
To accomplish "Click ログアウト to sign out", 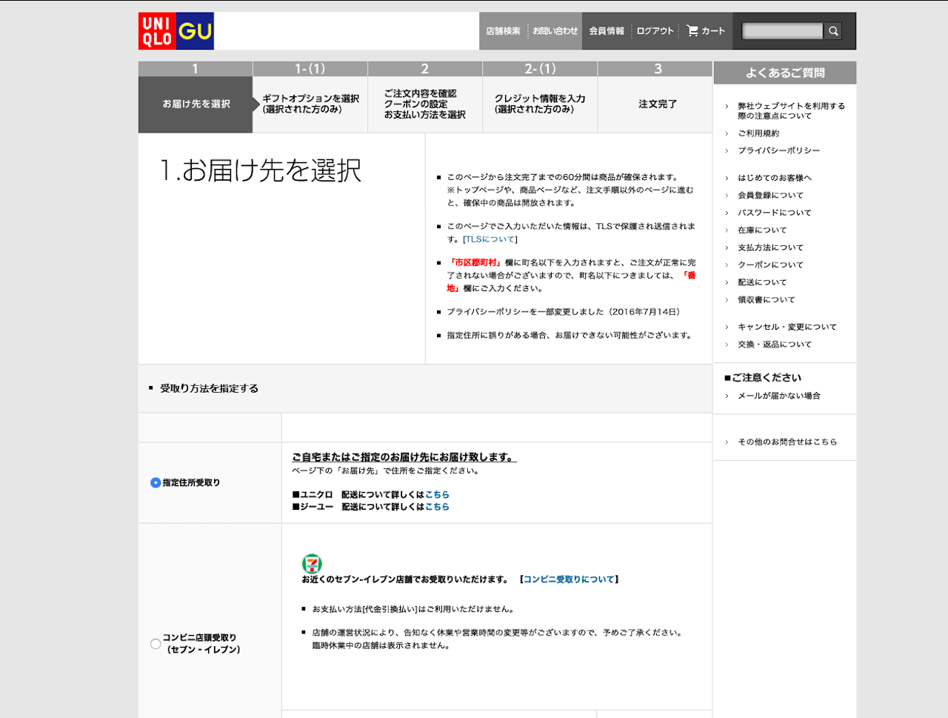I will [x=655, y=31].
